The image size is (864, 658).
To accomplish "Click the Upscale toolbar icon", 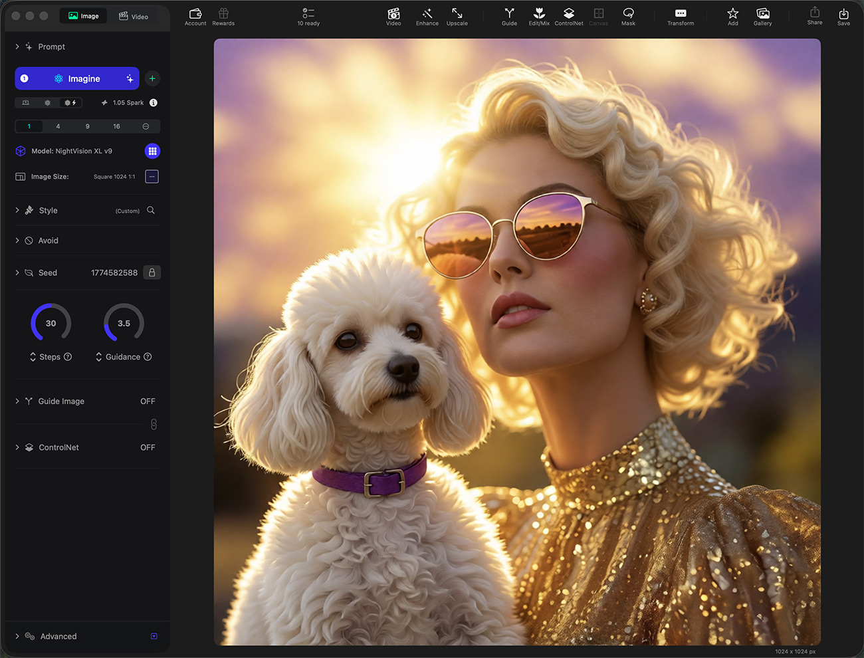I will (457, 17).
